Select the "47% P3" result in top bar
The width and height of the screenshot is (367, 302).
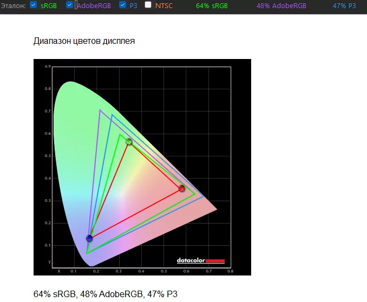click(344, 6)
